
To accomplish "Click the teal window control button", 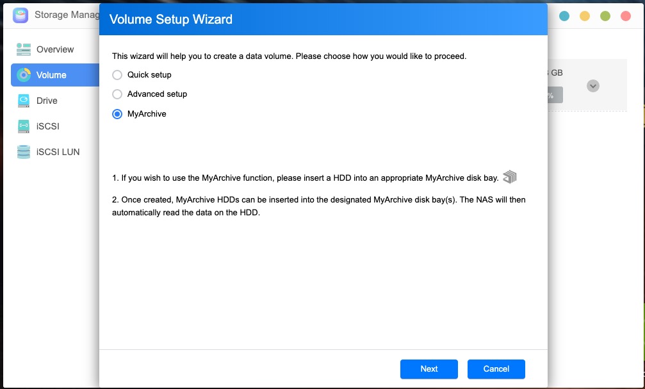I will pos(564,16).
